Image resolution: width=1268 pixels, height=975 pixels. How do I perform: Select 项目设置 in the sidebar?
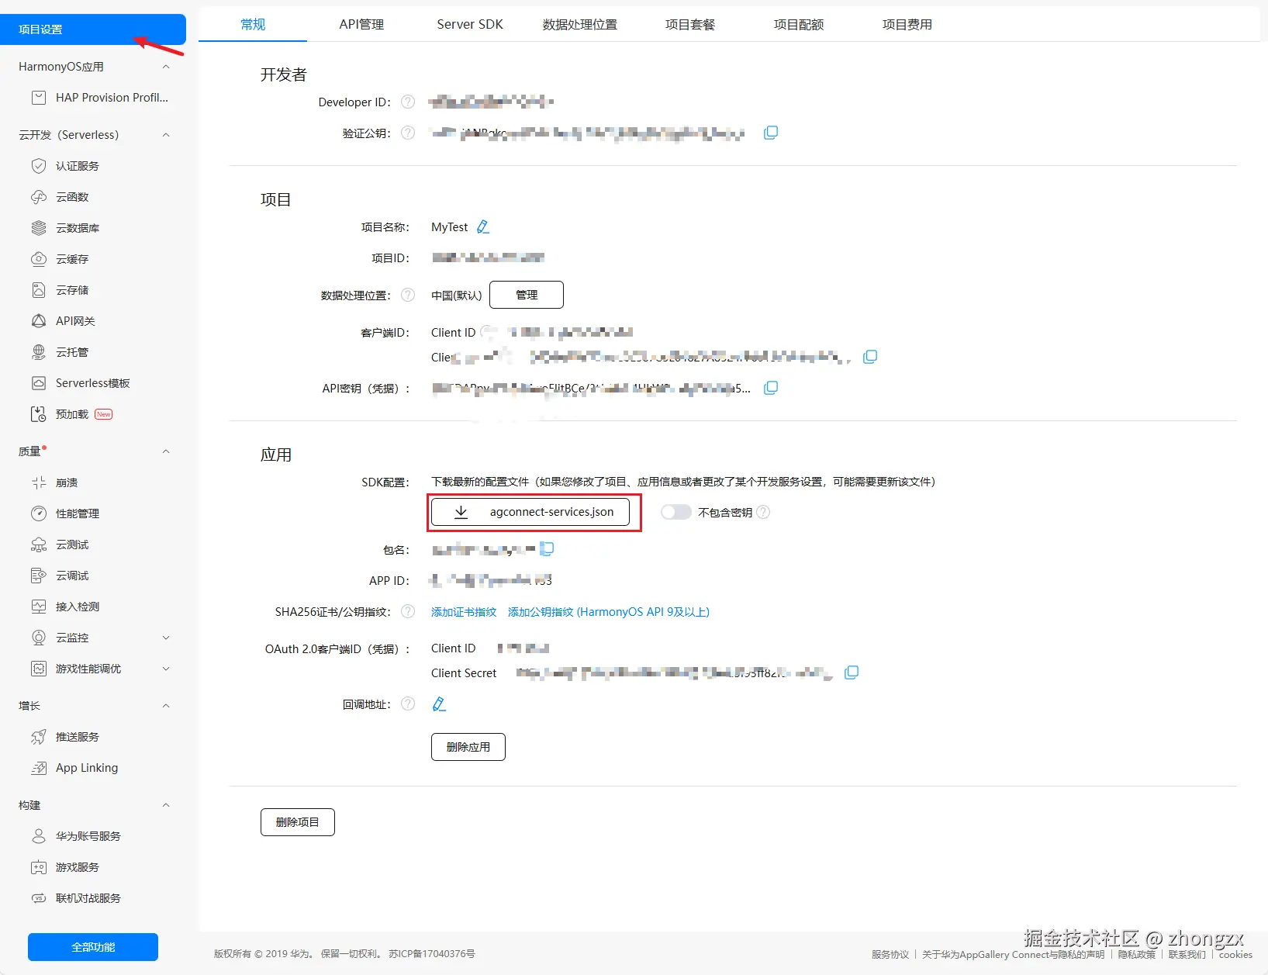click(93, 29)
